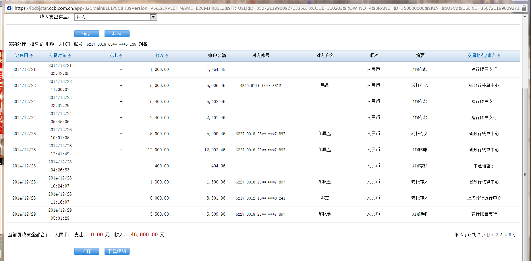Click sort arrows beside 支出 column header
The height and width of the screenshot is (261, 531).
[121, 56]
